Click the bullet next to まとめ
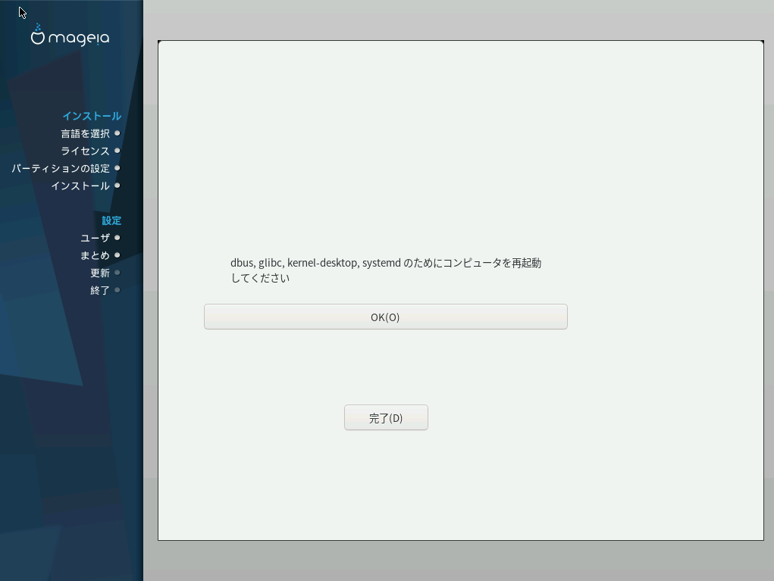Viewport: 774px width, 581px height. click(x=118, y=255)
